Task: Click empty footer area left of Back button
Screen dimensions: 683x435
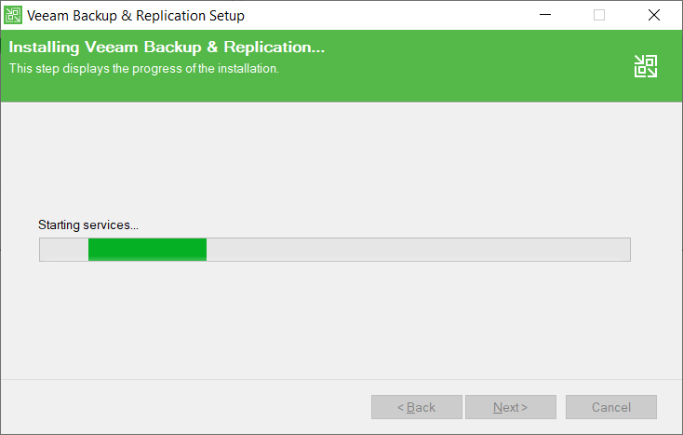Action: coord(186,407)
